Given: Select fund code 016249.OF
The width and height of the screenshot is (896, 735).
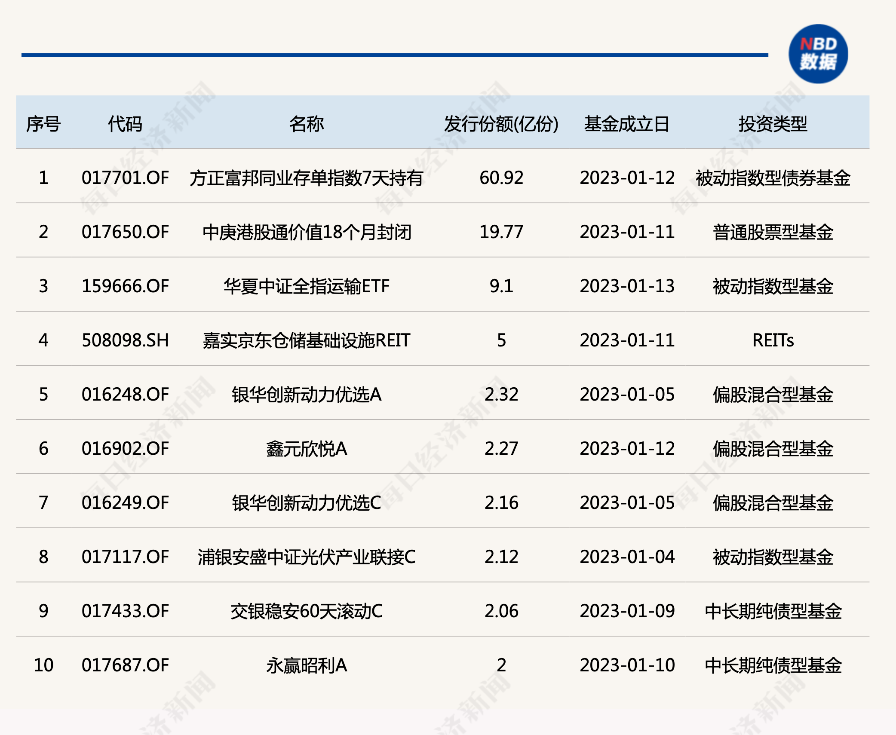Looking at the screenshot, I should [125, 503].
